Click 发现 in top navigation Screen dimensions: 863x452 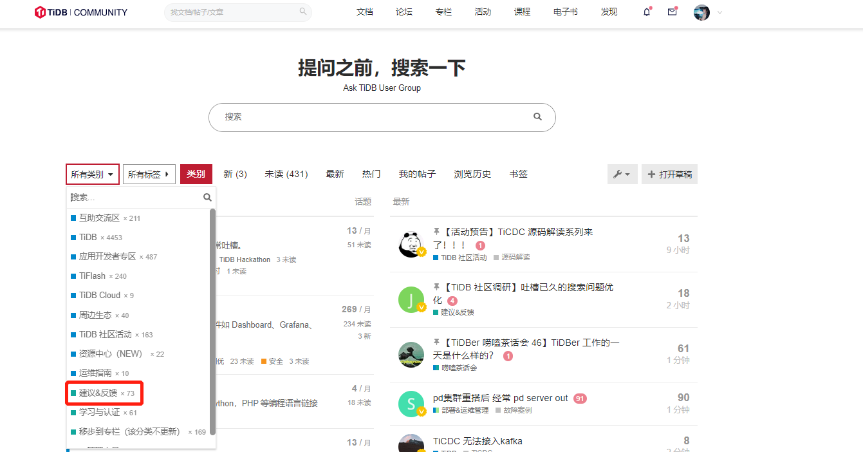coord(609,12)
